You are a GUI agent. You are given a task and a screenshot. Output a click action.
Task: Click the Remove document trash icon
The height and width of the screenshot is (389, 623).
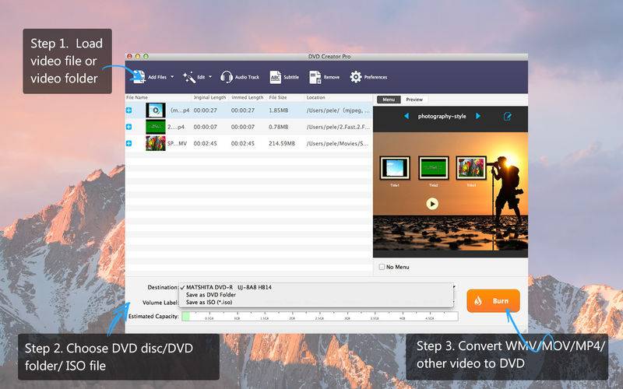pos(315,77)
